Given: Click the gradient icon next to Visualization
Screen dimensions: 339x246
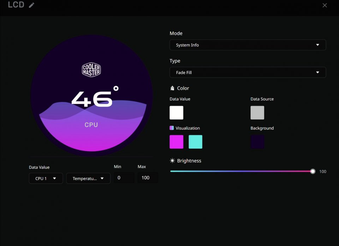Looking at the screenshot, I should point(172,128).
